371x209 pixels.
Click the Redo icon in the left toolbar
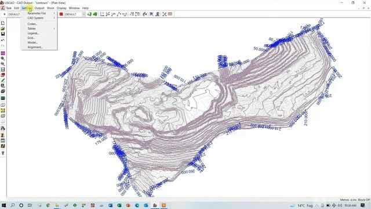pyautogui.click(x=3, y=45)
